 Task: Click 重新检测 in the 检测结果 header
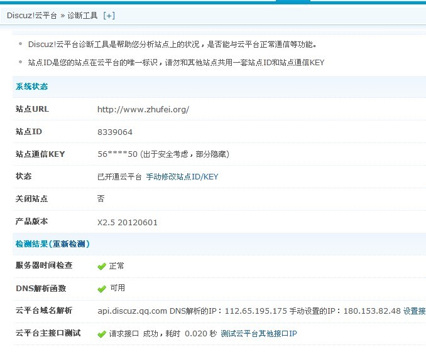(x=69, y=243)
